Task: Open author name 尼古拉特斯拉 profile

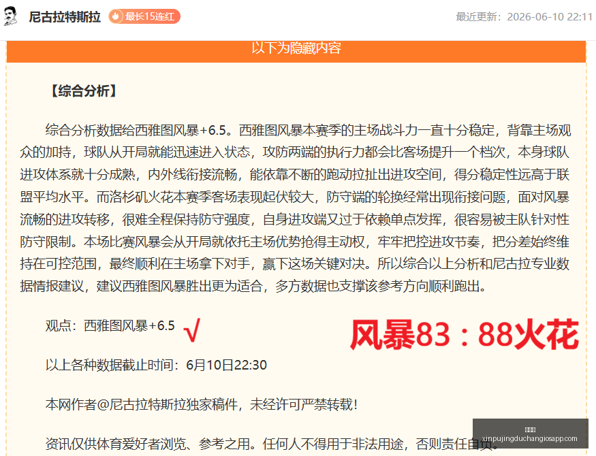Action: click(65, 17)
